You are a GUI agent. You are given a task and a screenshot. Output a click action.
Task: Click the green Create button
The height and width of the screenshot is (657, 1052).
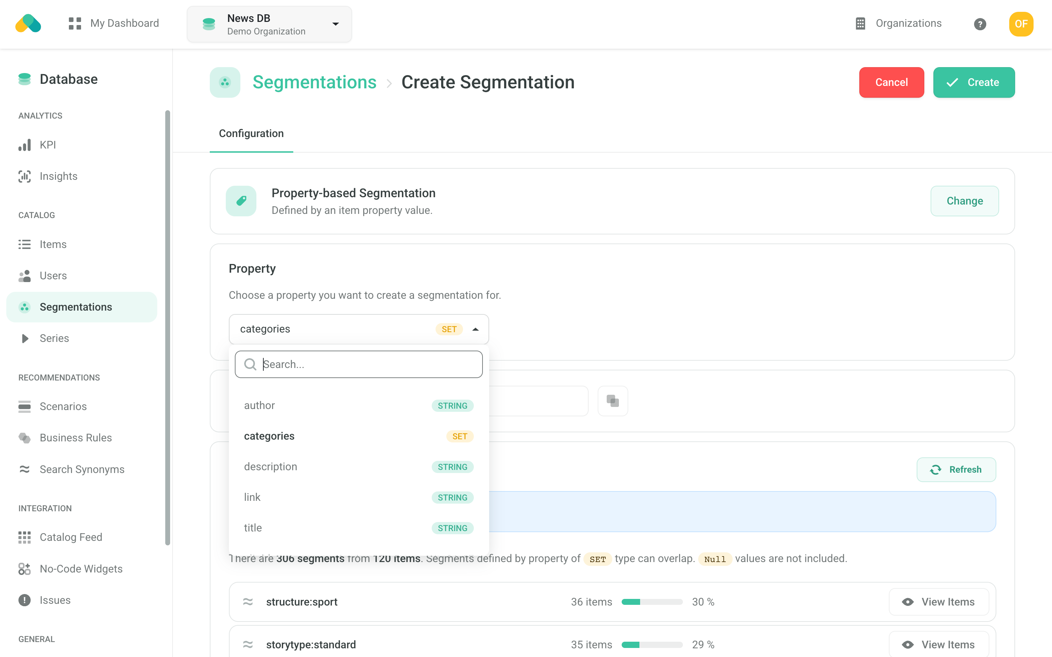click(x=974, y=82)
